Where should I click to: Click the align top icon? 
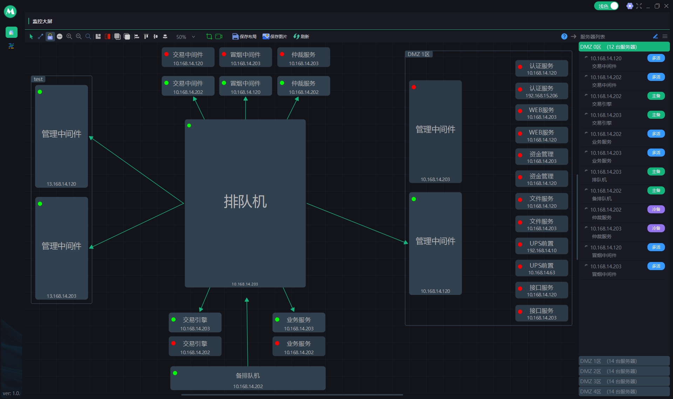[x=146, y=36]
